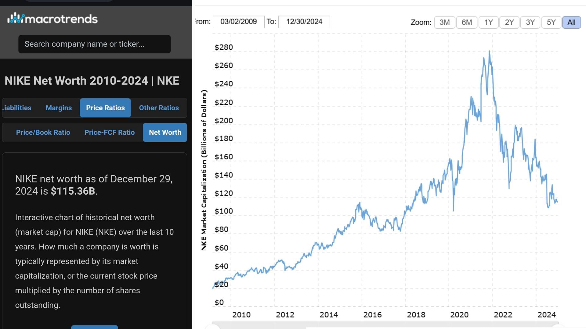Open the Liabilities tab
The height and width of the screenshot is (329, 586).
pyautogui.click(x=17, y=108)
